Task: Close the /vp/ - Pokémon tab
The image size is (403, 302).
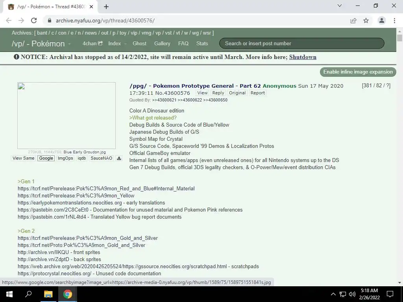Action: point(91,7)
